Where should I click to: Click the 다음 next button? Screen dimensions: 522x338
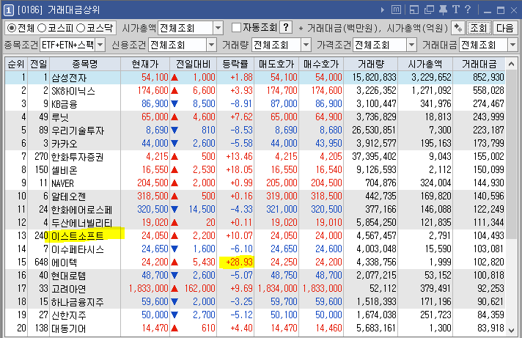pos(505,28)
